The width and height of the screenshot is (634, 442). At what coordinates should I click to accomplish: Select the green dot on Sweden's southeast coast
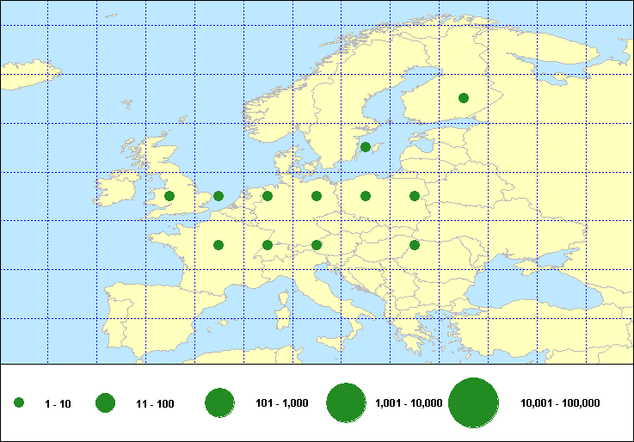point(366,147)
